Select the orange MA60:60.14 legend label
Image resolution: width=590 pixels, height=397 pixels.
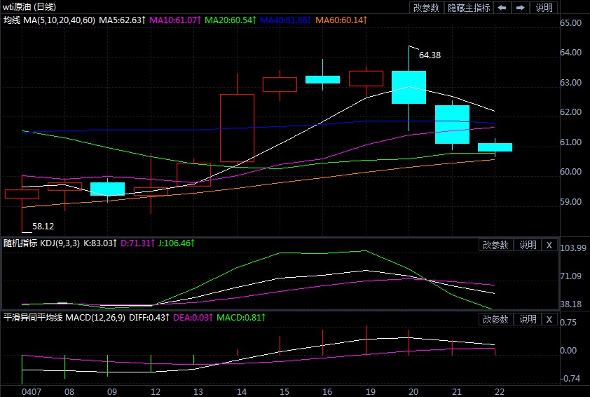(341, 21)
